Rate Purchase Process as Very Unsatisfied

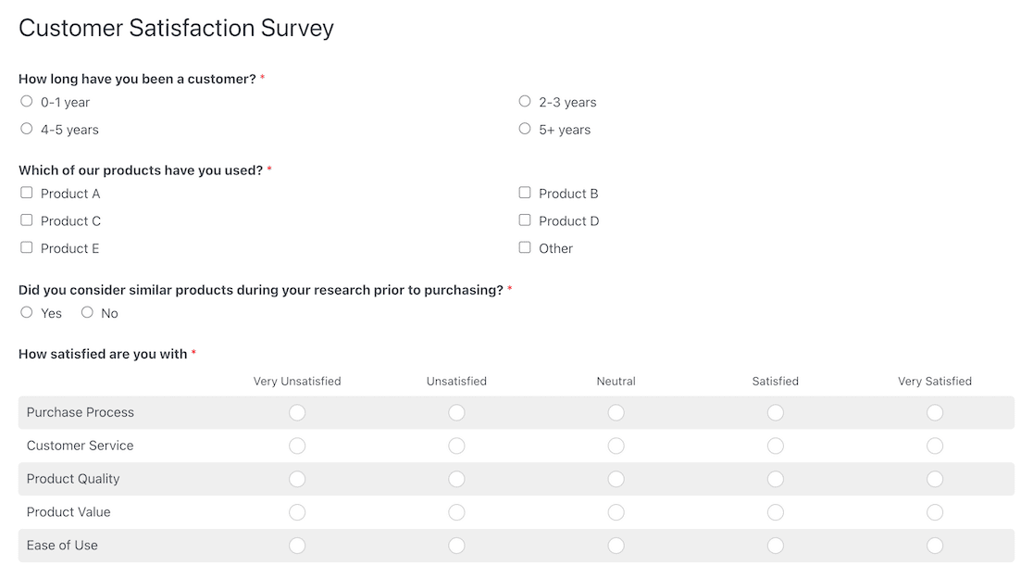pos(297,412)
